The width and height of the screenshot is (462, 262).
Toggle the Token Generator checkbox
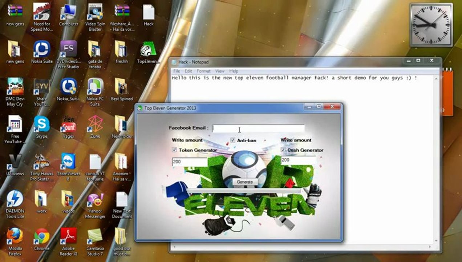(x=174, y=150)
